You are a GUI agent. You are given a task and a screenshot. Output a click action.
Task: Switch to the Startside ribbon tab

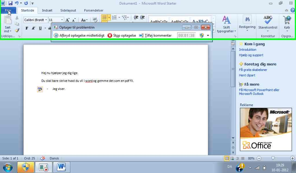[x=27, y=10]
